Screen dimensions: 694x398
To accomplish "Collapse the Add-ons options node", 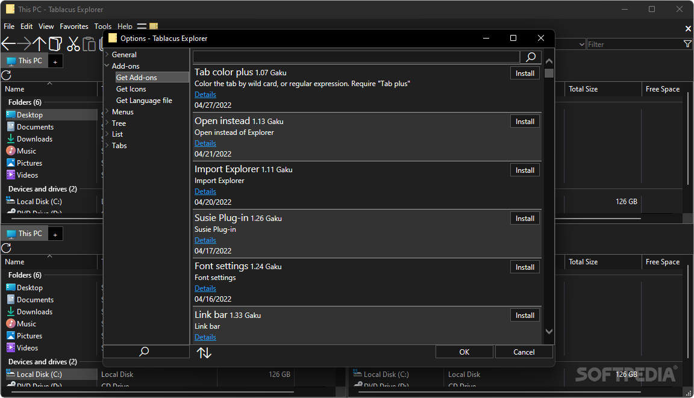I will [x=107, y=66].
